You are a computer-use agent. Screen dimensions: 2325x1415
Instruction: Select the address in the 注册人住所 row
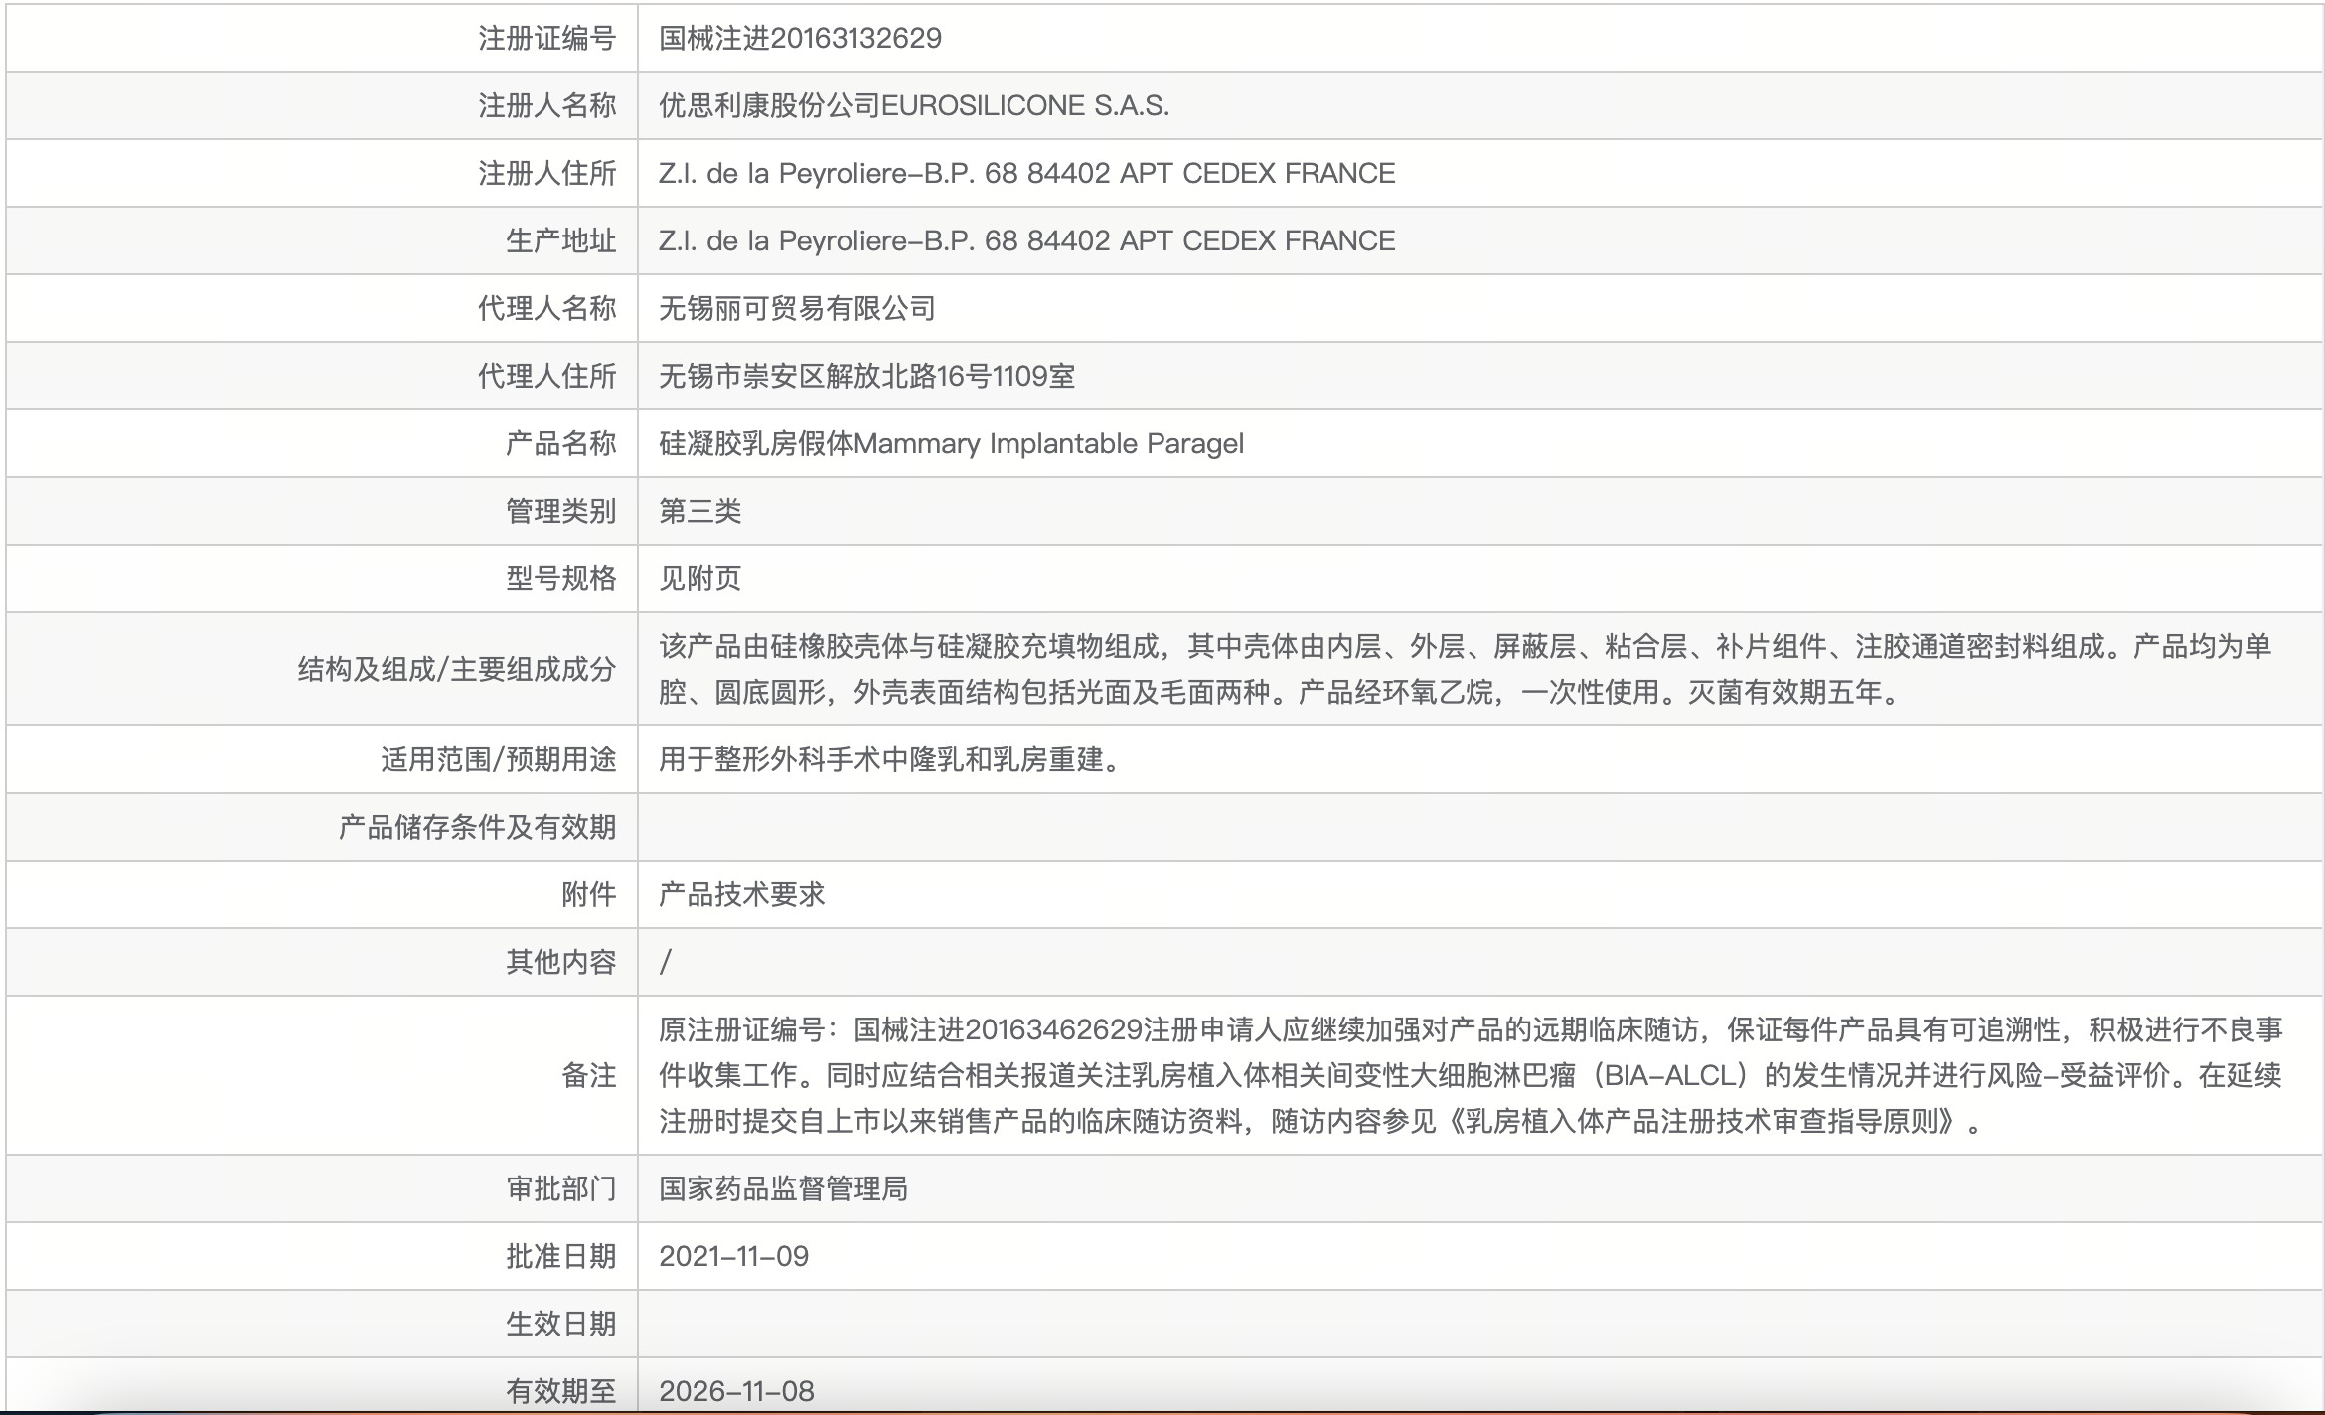[1027, 173]
